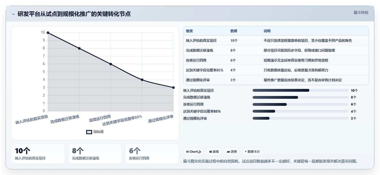Click the 通过规模化评审 progress bar
The image size is (380, 175).
click(301, 119)
